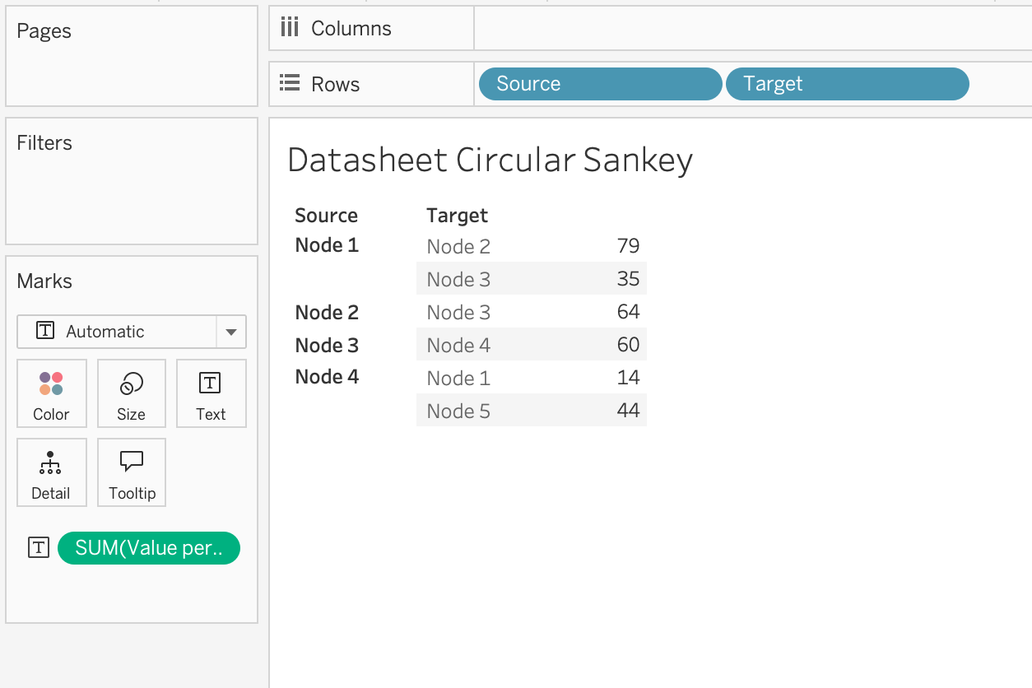Click the SUM(Value per..) green pill
Image resolution: width=1032 pixels, height=688 pixels.
tap(149, 548)
